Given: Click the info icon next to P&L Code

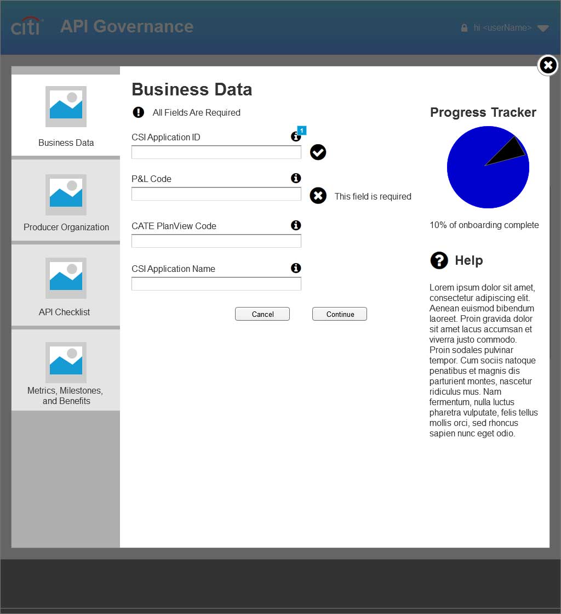Looking at the screenshot, I should click(x=296, y=178).
